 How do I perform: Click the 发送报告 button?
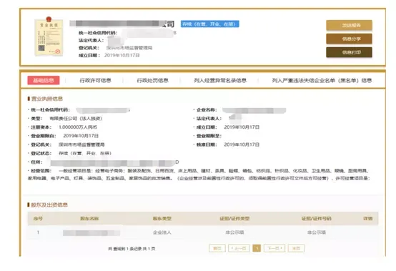point(349,25)
